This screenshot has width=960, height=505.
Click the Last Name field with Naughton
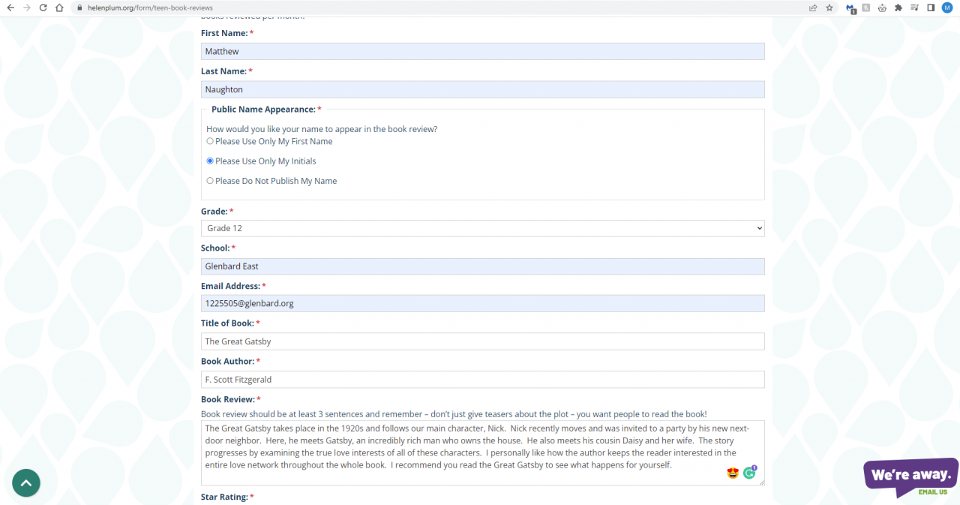[483, 89]
